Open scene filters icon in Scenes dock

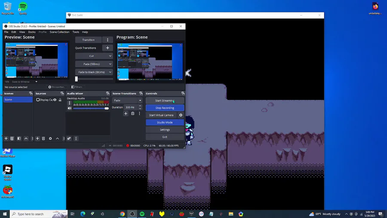tap(19, 138)
